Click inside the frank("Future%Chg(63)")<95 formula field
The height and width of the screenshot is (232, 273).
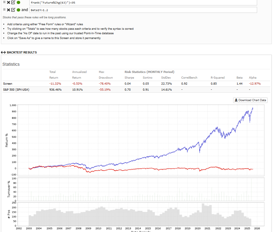coord(144,3)
